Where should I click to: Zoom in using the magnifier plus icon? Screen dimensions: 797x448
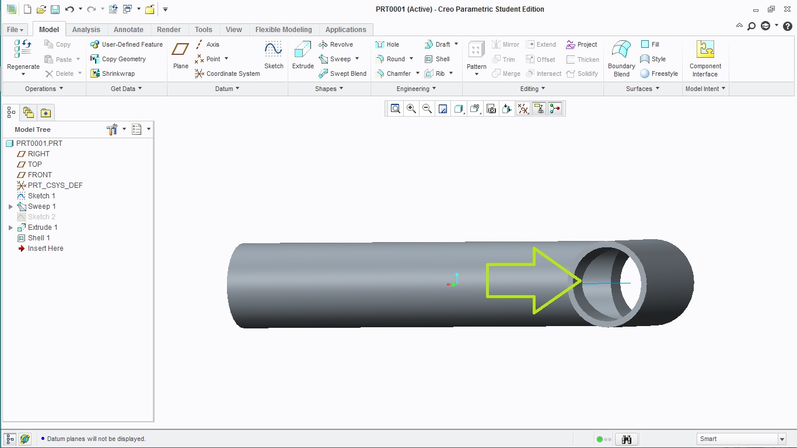tap(411, 108)
